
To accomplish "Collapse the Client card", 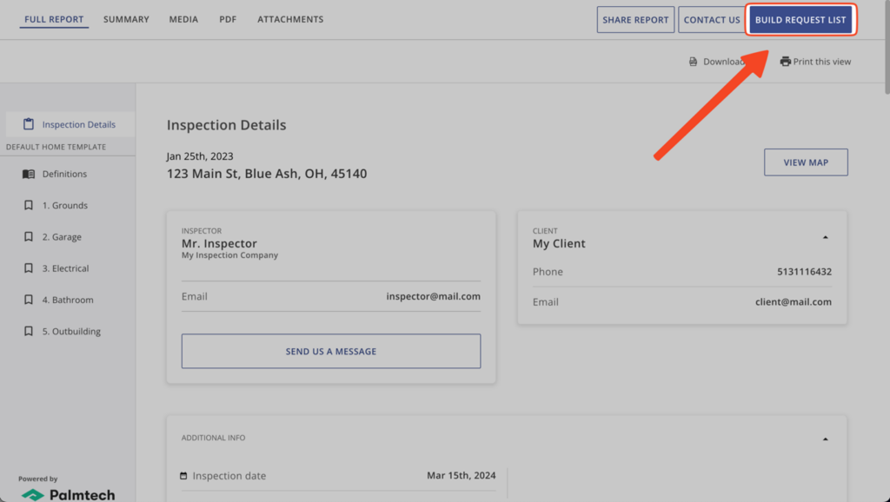I will click(825, 237).
